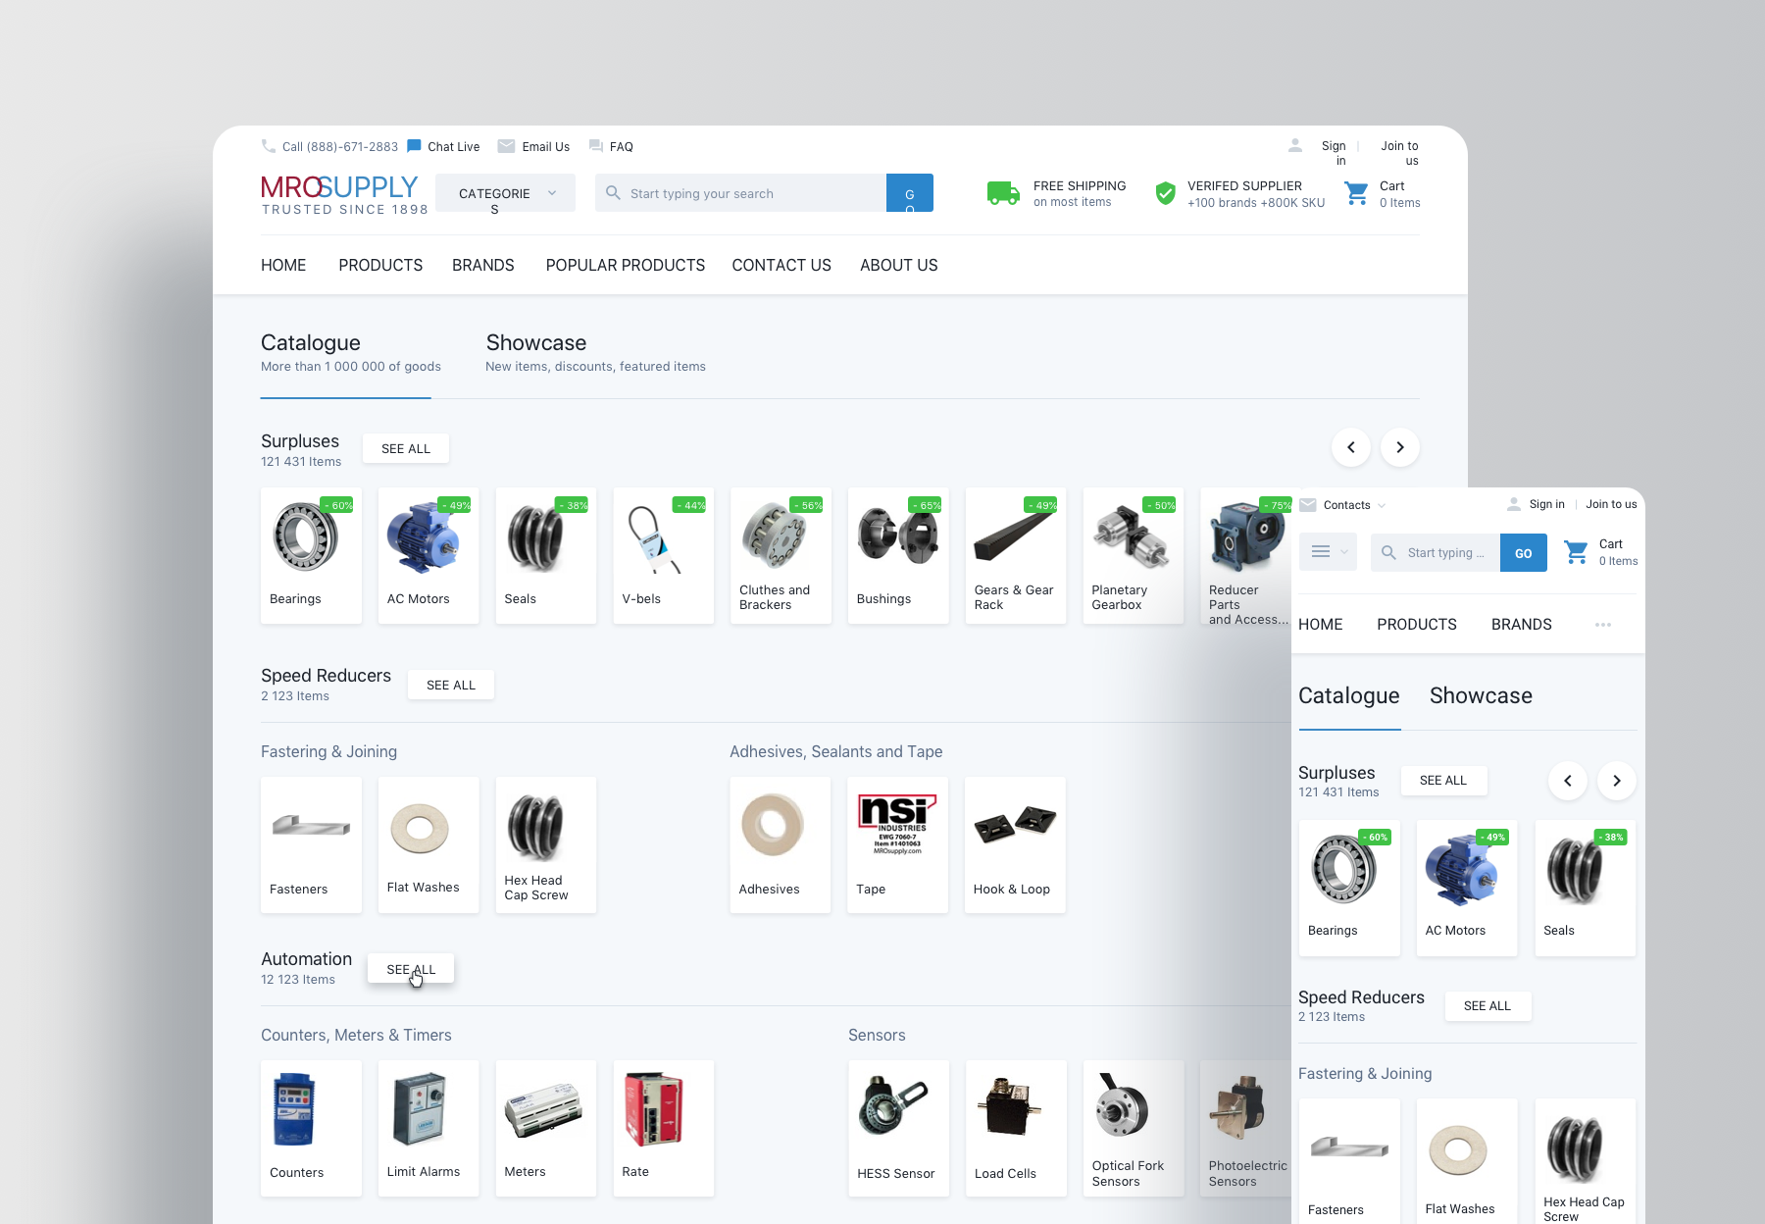Click the GO button in mobile panel search
This screenshot has height=1224, width=1765.
click(1523, 553)
